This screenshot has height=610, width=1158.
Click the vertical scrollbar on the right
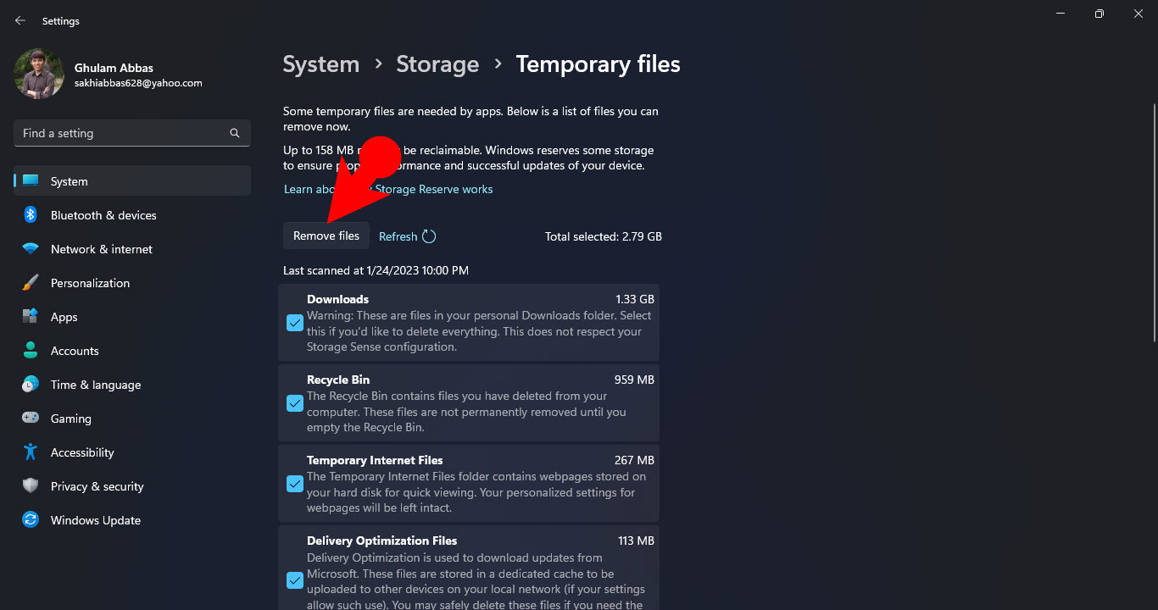coord(1155,222)
